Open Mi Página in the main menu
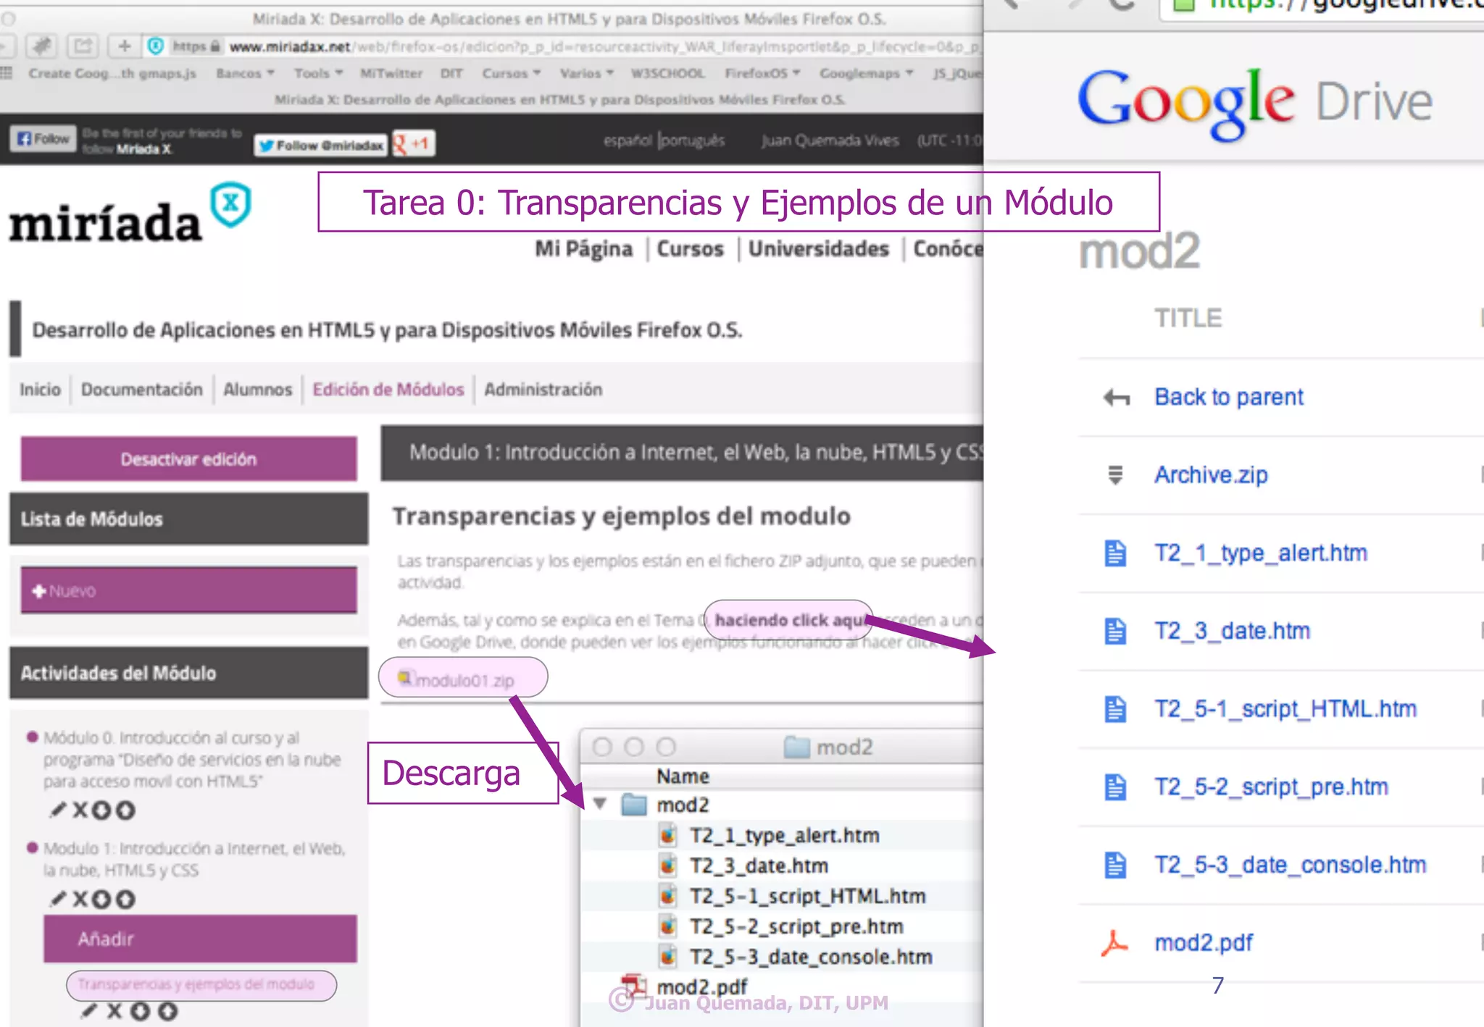The height and width of the screenshot is (1027, 1484). (x=583, y=249)
